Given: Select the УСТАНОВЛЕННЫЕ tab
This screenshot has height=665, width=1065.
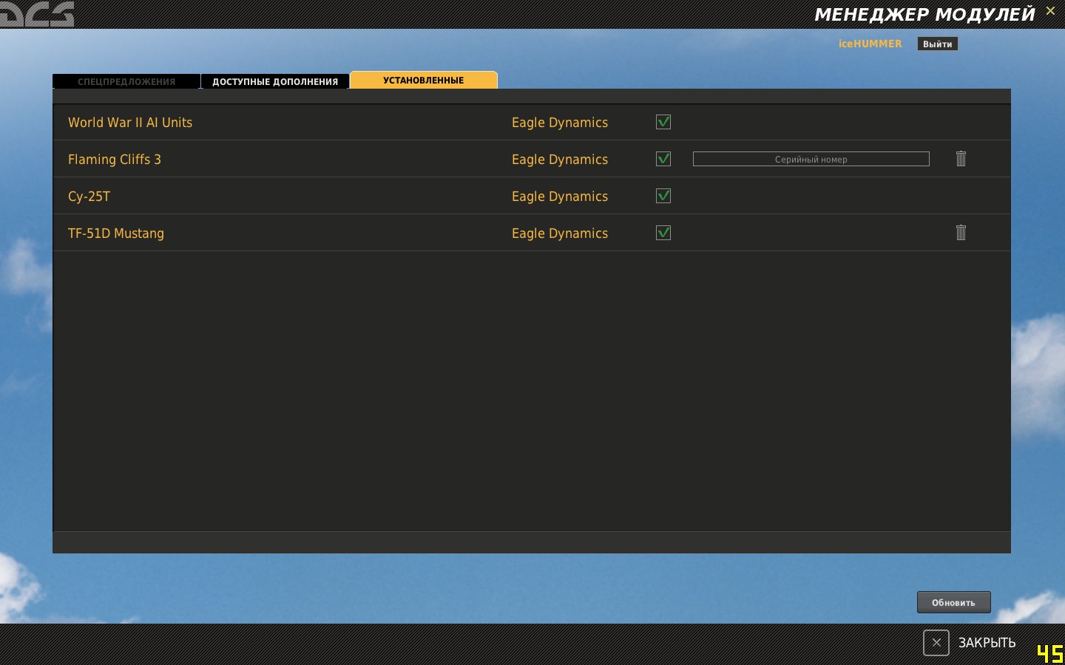Looking at the screenshot, I should [x=424, y=80].
